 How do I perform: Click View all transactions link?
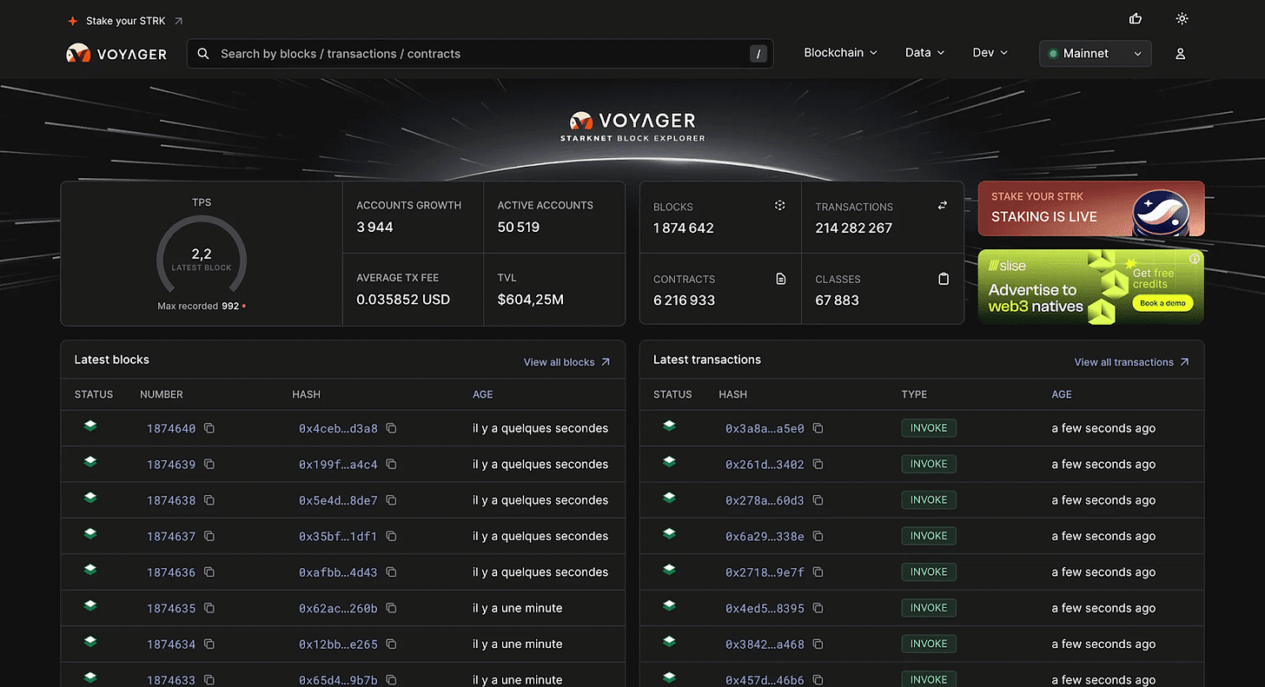(x=1131, y=362)
